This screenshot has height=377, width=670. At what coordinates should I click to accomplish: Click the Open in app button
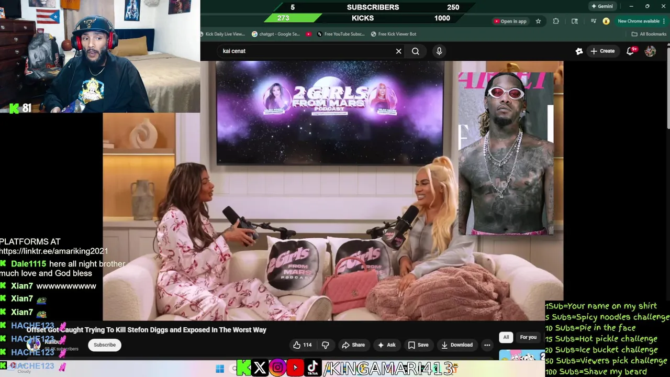point(510,21)
